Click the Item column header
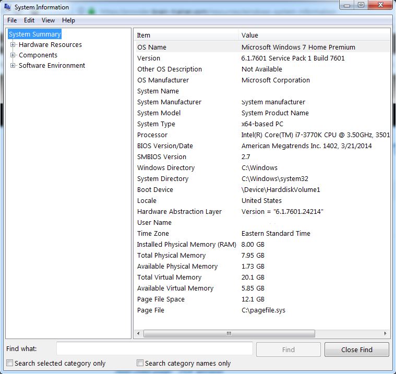The width and height of the screenshot is (396, 374). 186,35
